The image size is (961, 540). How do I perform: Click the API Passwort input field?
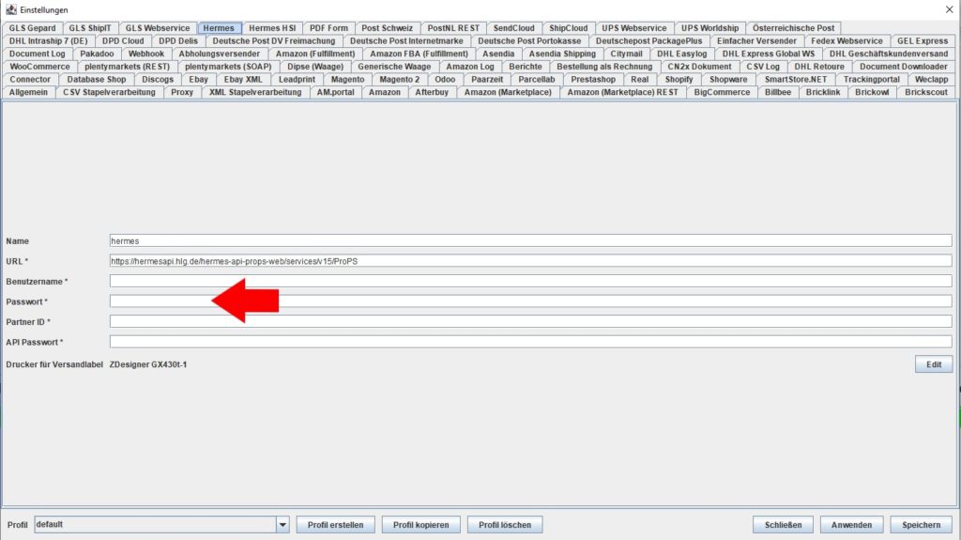pyautogui.click(x=531, y=342)
